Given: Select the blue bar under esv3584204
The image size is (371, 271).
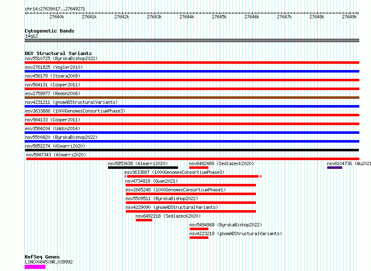Looking at the screenshot, I should pyautogui.click(x=192, y=133).
